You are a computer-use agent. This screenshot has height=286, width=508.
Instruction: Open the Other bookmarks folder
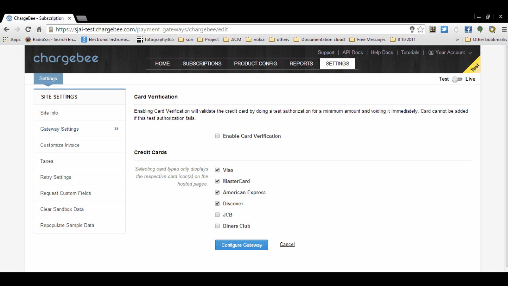coord(486,40)
